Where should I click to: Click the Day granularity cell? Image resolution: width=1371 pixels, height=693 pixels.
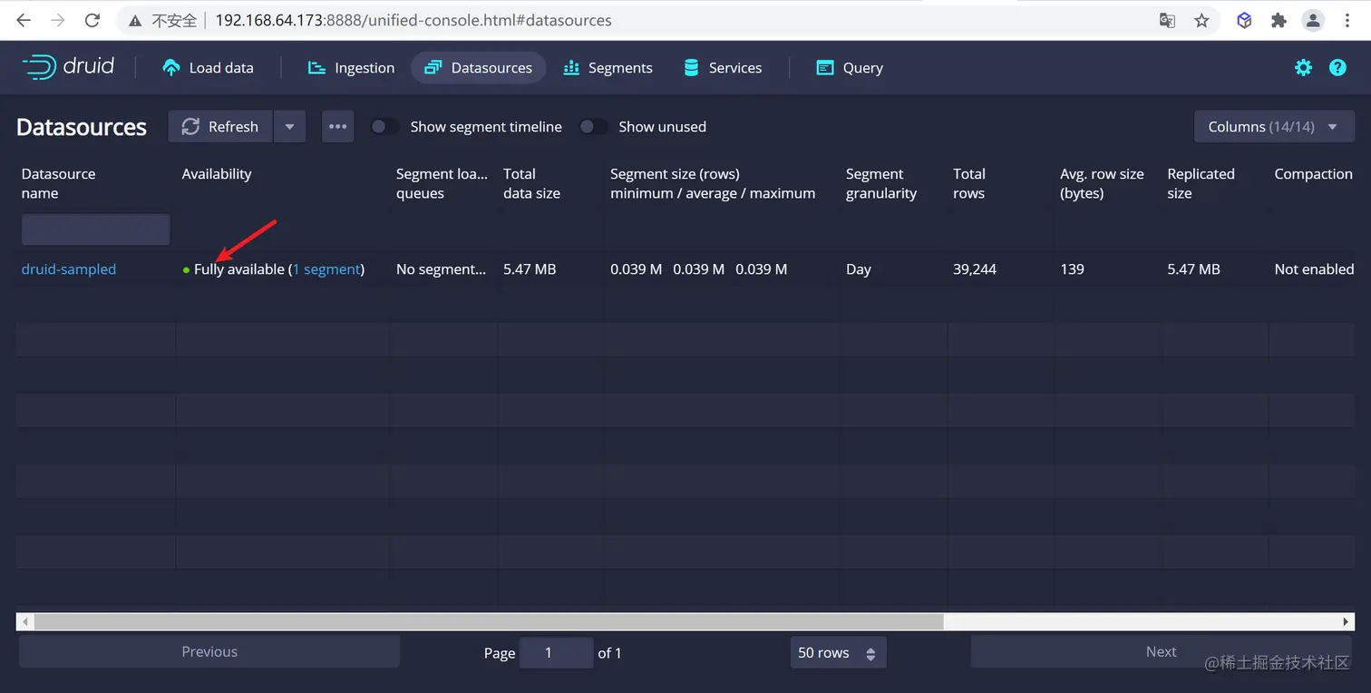point(859,269)
